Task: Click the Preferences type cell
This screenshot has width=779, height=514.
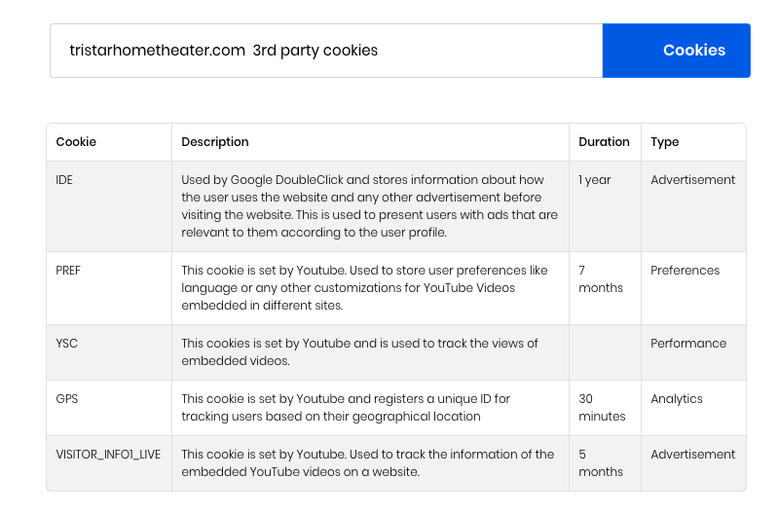Action: point(693,288)
